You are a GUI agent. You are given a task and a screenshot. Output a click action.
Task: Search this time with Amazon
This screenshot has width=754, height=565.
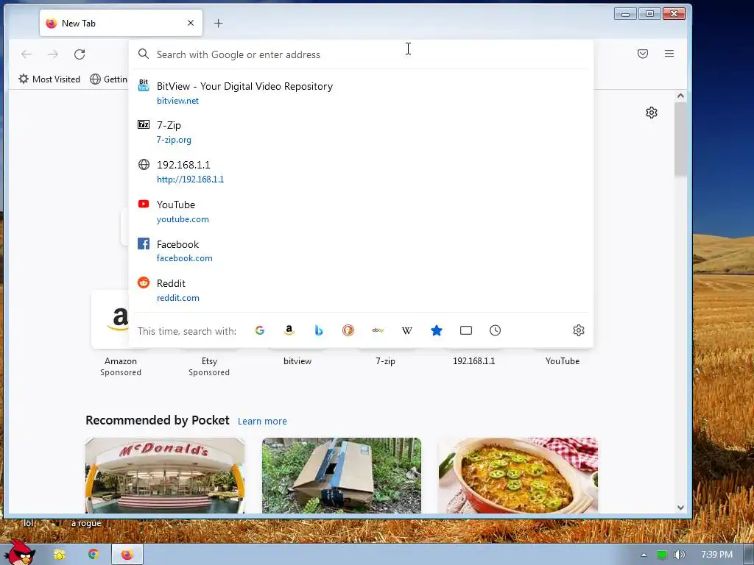tap(289, 330)
